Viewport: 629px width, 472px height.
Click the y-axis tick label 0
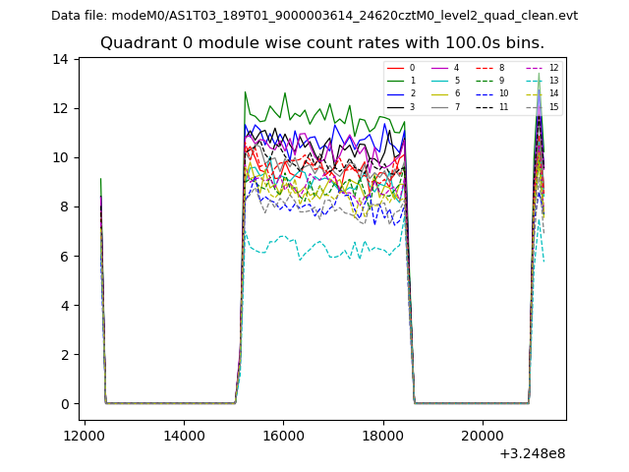[64, 404]
